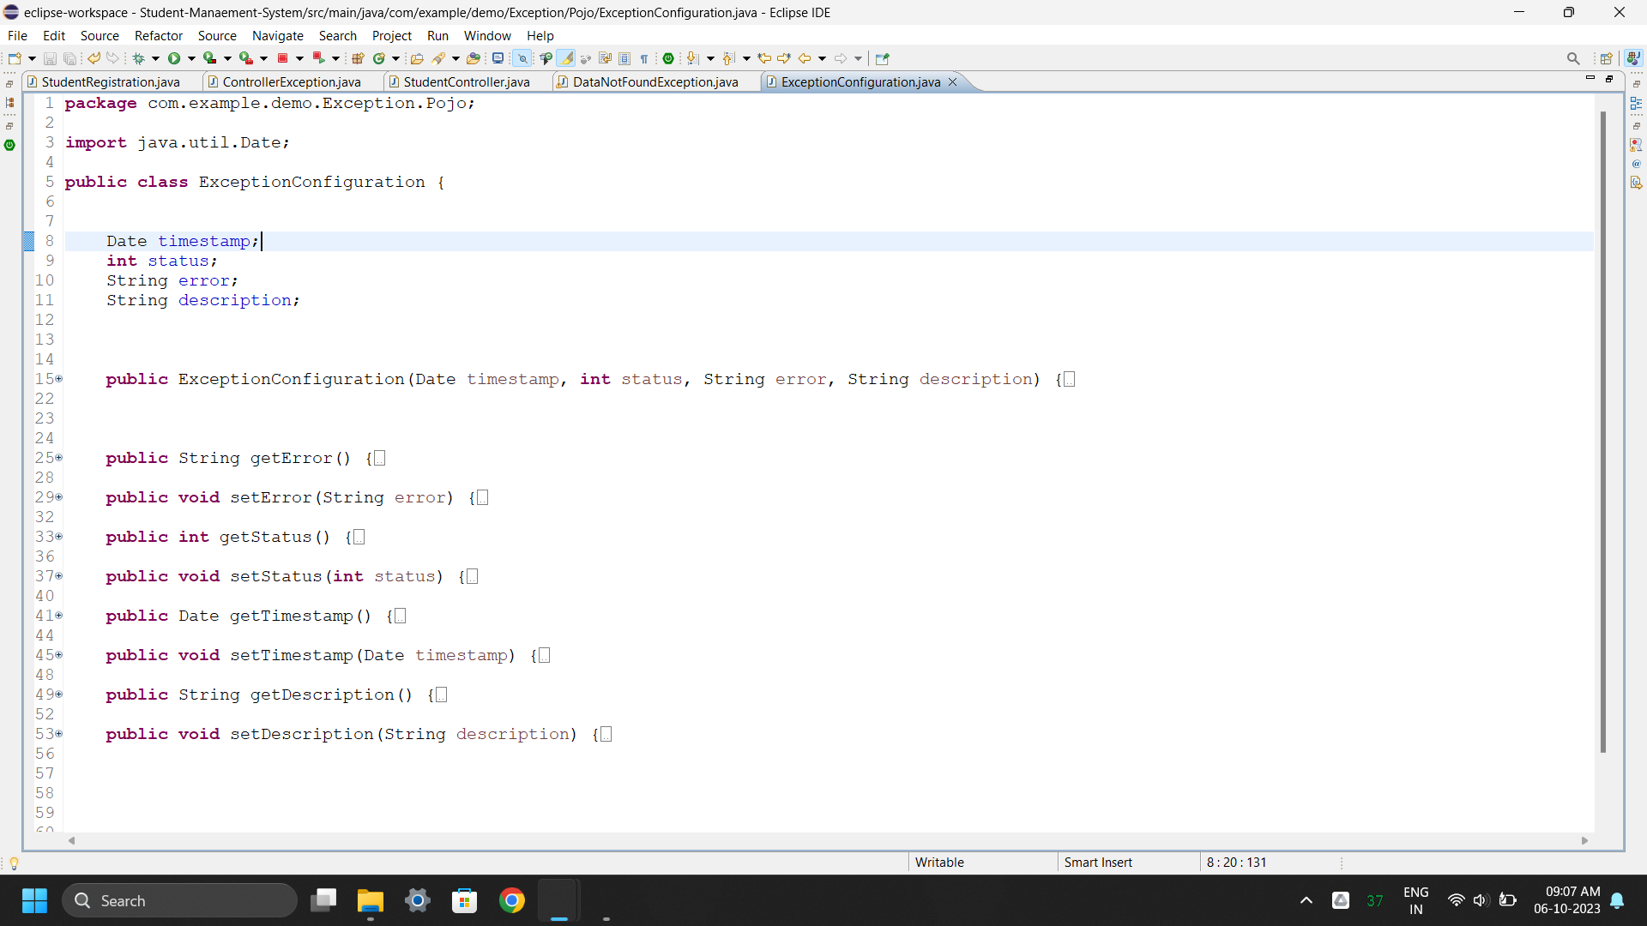Click Smart Insert status bar label
The width and height of the screenshot is (1647, 926).
pos(1098,863)
